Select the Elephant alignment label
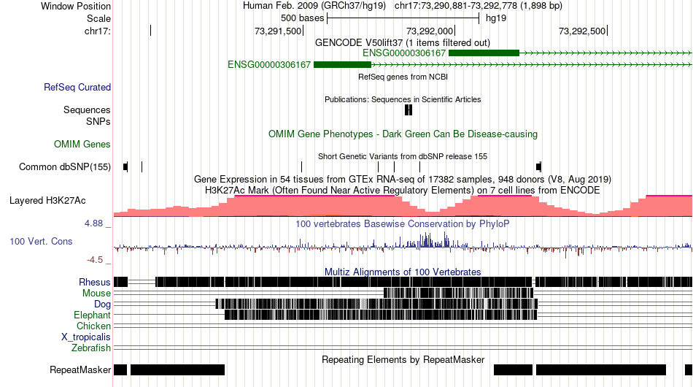The height and width of the screenshot is (387, 693). (x=92, y=315)
